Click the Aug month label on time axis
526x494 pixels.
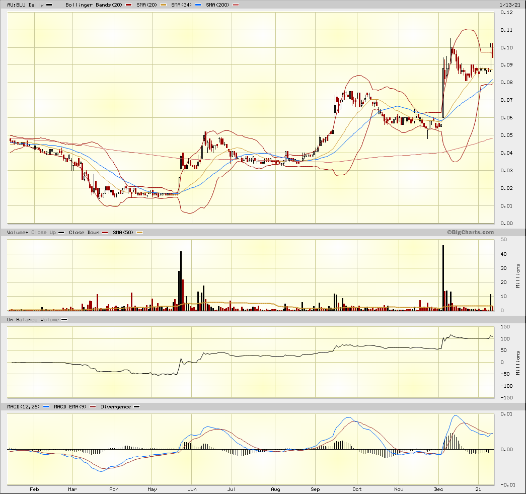(275, 489)
